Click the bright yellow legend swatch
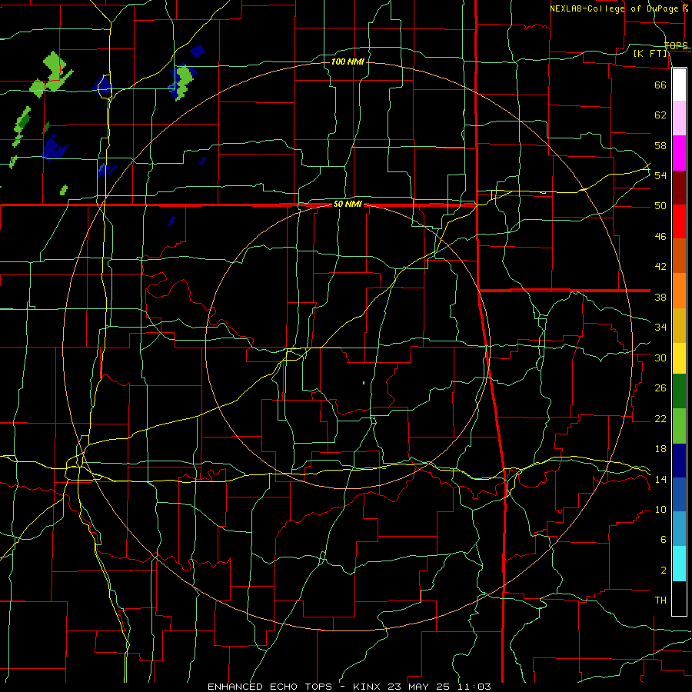Viewport: 692px width, 692px height. tap(679, 358)
